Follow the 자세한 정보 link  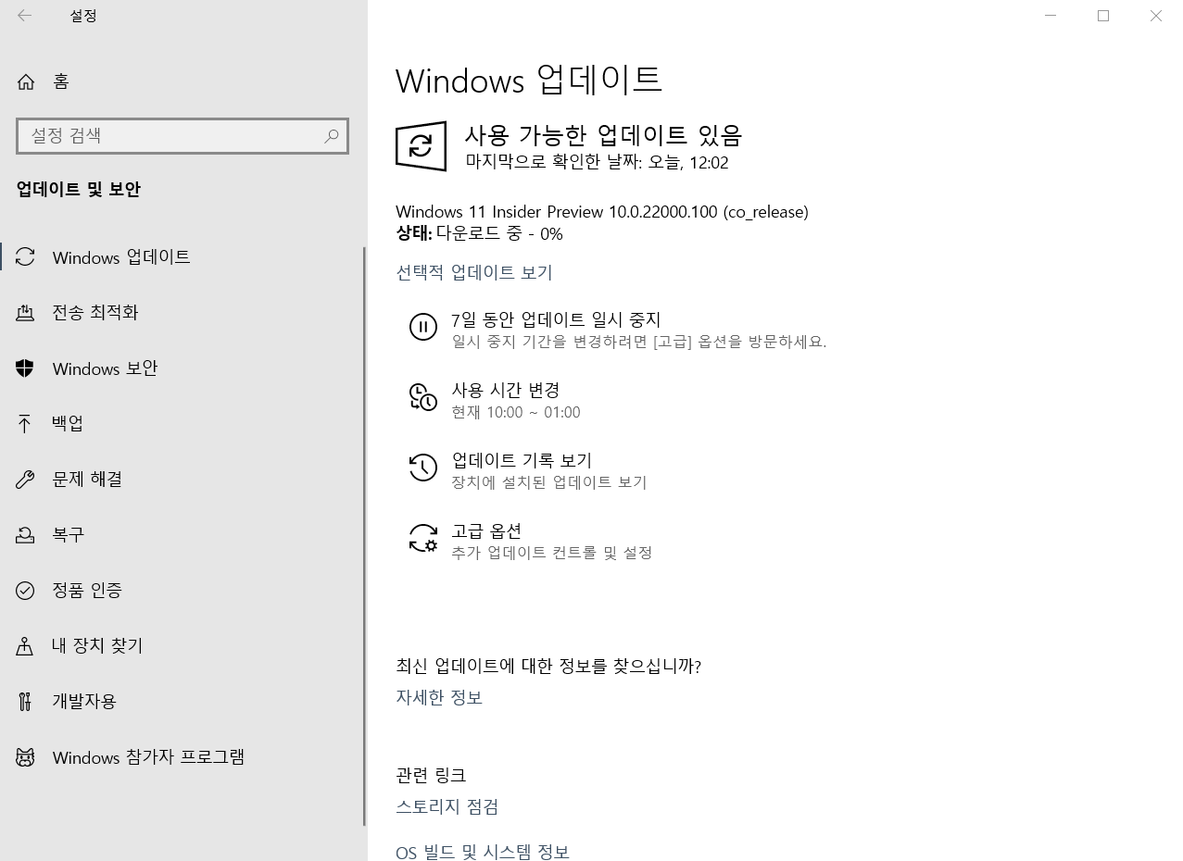pyautogui.click(x=439, y=697)
